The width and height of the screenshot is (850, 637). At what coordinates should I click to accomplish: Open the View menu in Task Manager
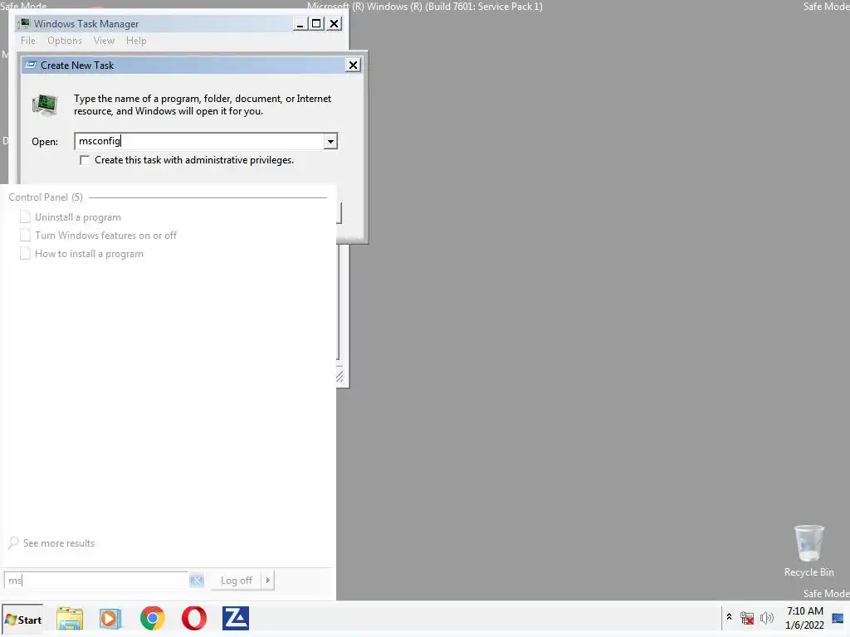coord(104,41)
